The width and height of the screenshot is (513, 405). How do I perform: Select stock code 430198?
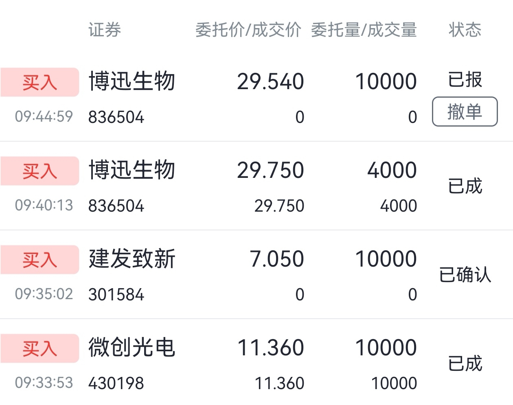pyautogui.click(x=116, y=383)
